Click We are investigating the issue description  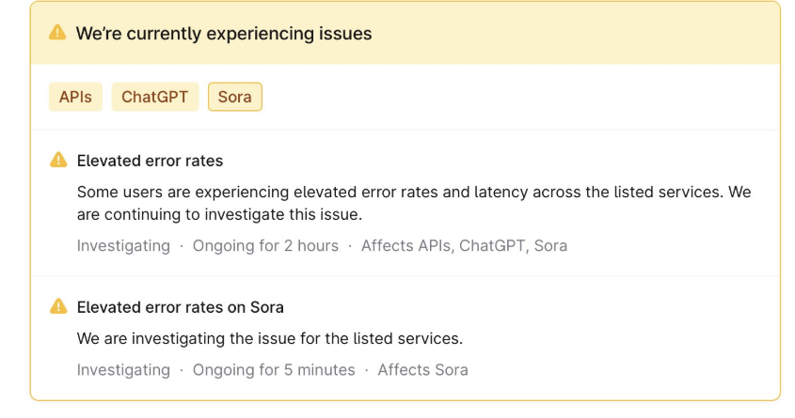click(270, 338)
